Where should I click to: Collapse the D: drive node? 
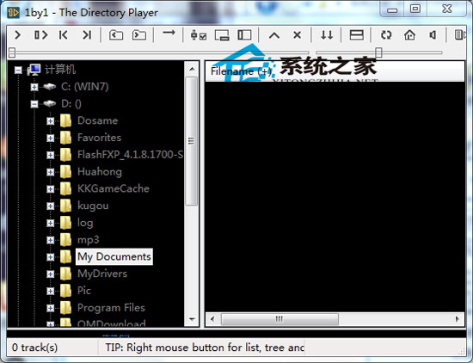pyautogui.click(x=34, y=104)
